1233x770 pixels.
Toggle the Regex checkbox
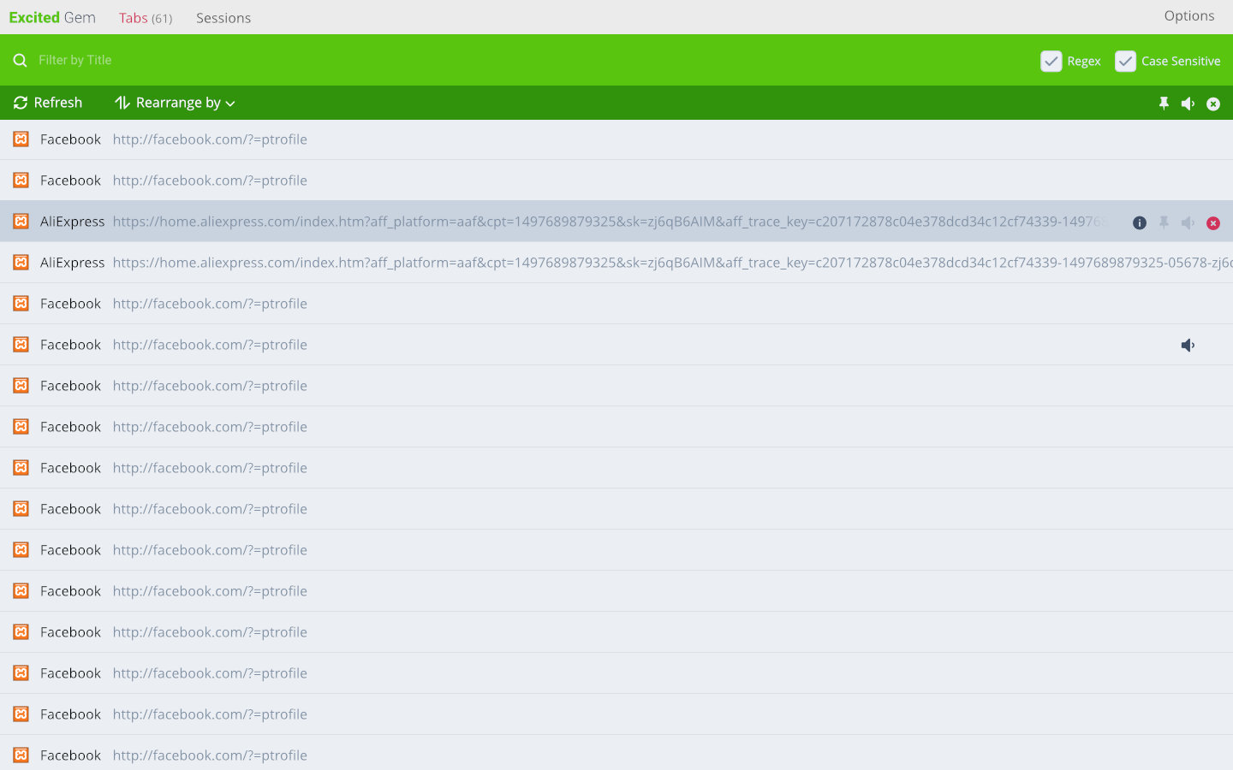pyautogui.click(x=1051, y=61)
